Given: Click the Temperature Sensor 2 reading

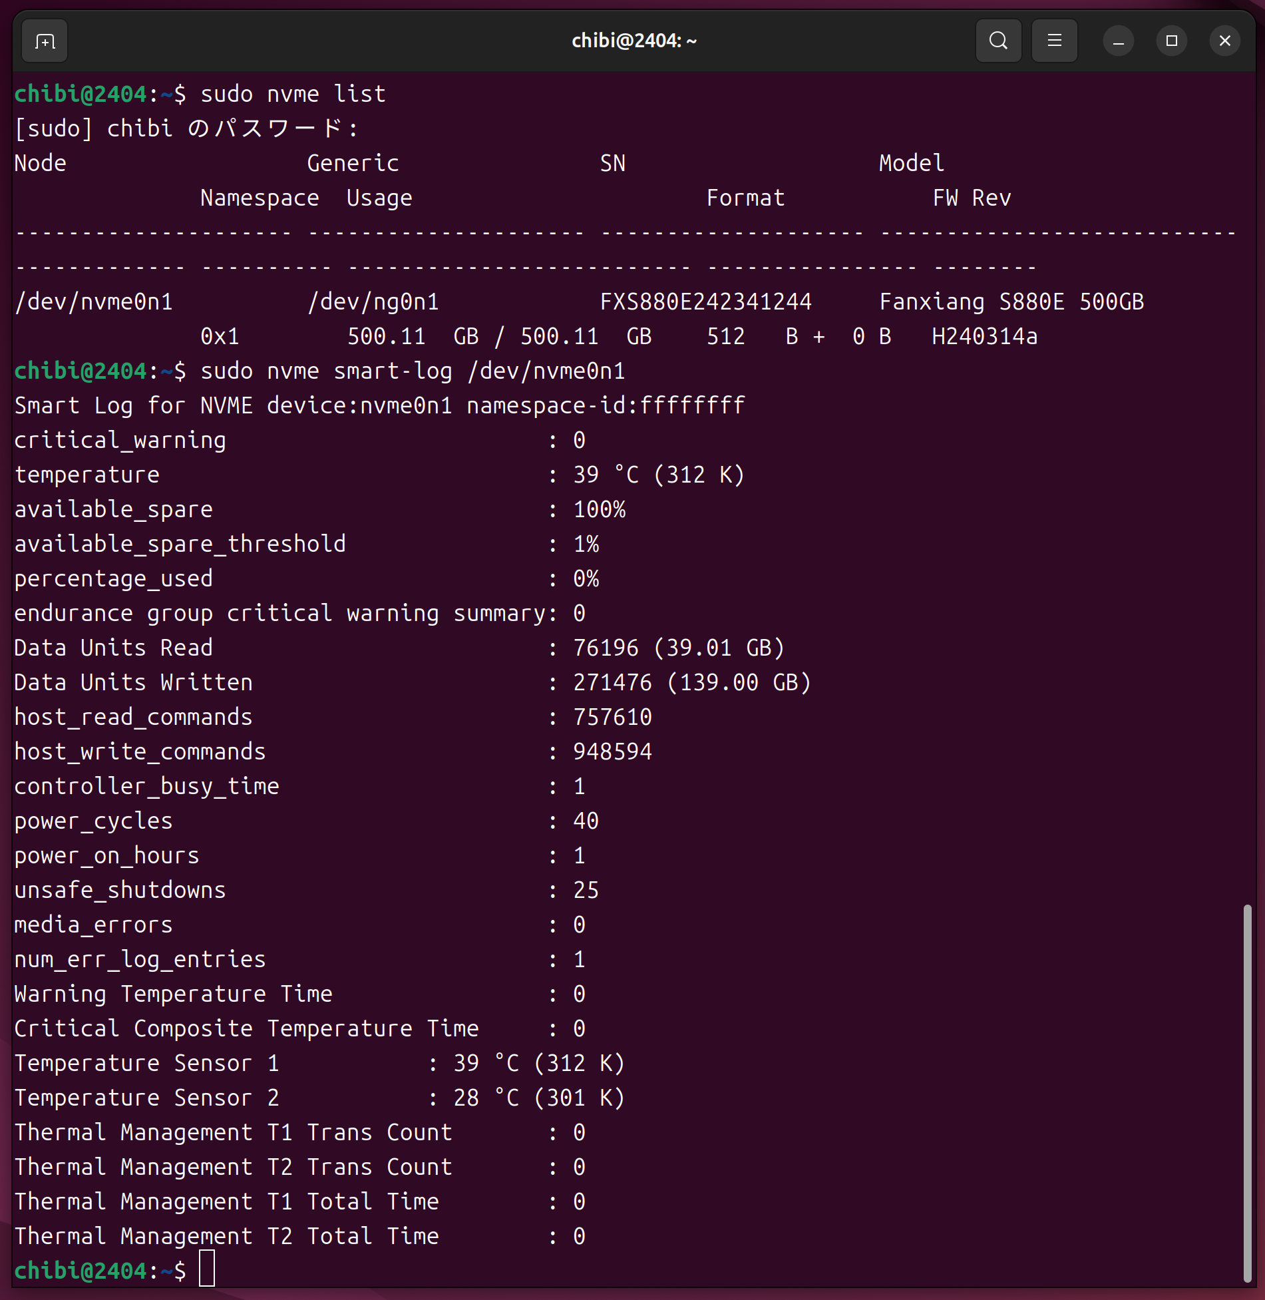Looking at the screenshot, I should (x=539, y=1098).
